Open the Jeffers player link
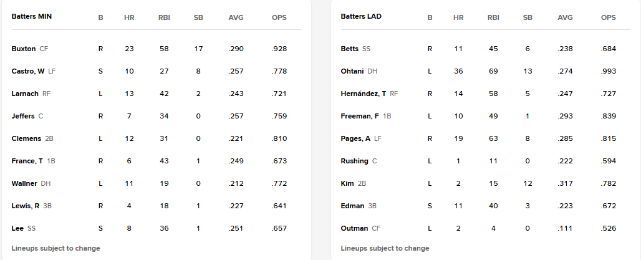641x260 pixels. [23, 116]
